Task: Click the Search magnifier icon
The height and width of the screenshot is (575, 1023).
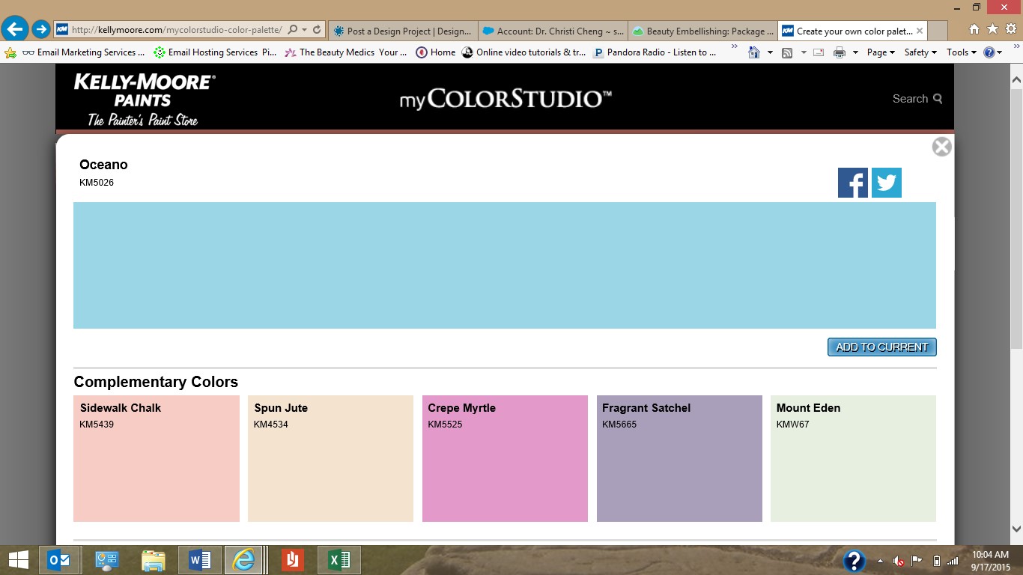Action: tap(938, 99)
